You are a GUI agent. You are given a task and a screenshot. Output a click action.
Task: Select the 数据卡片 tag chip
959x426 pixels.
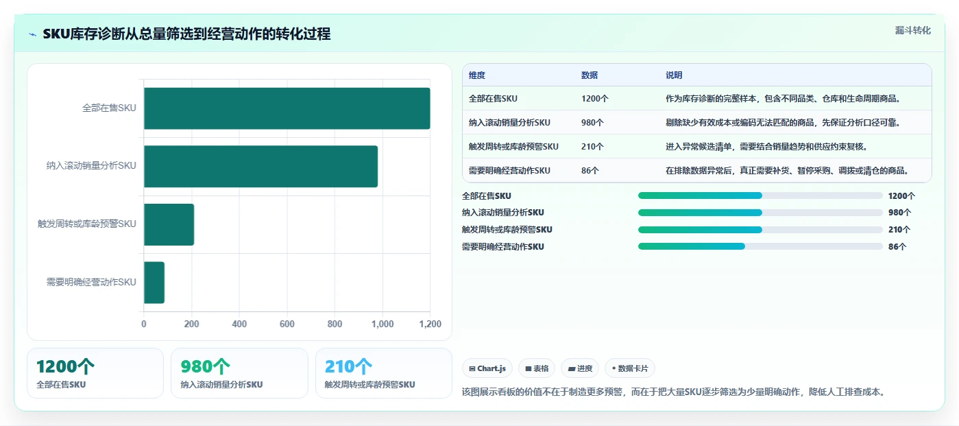[629, 368]
